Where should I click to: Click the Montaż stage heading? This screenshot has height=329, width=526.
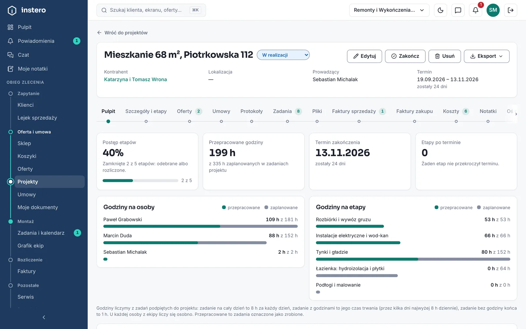click(x=26, y=221)
